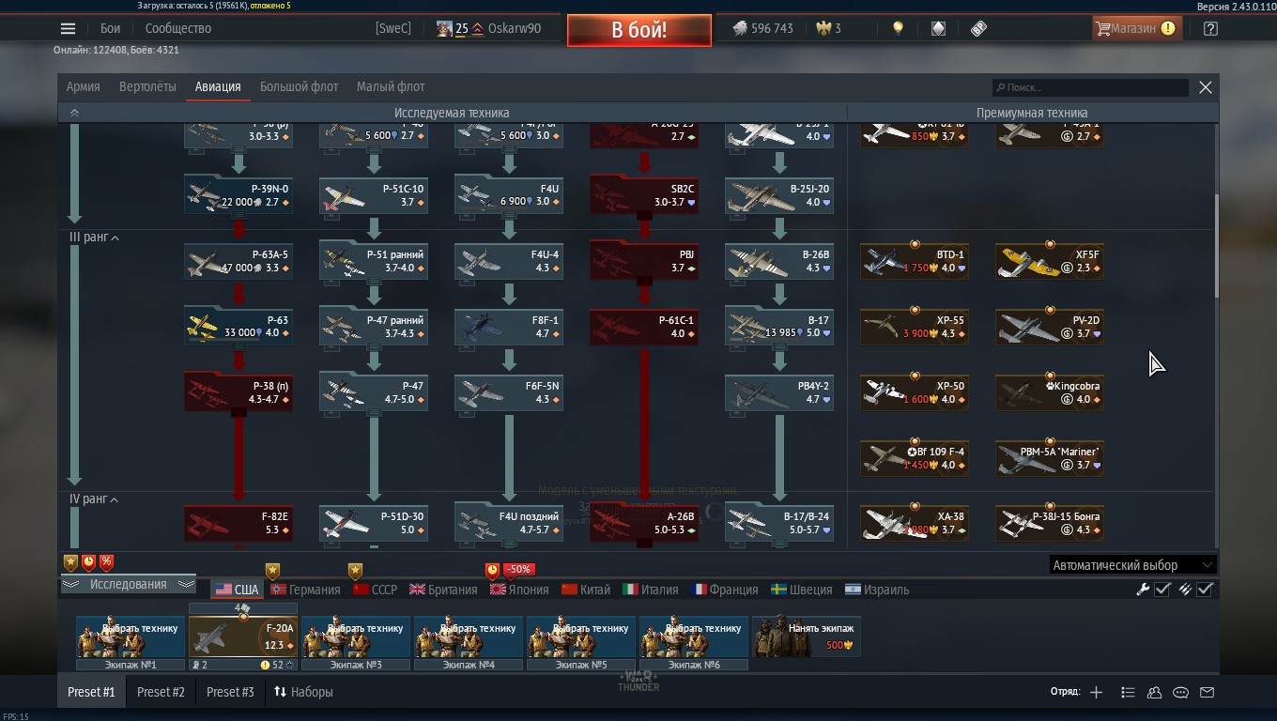This screenshot has width=1277, height=721.
Task: Click the Поиск search field
Action: pyautogui.click(x=1090, y=87)
